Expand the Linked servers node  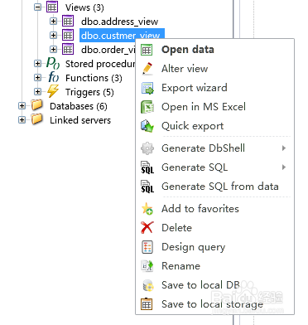click(x=22, y=120)
